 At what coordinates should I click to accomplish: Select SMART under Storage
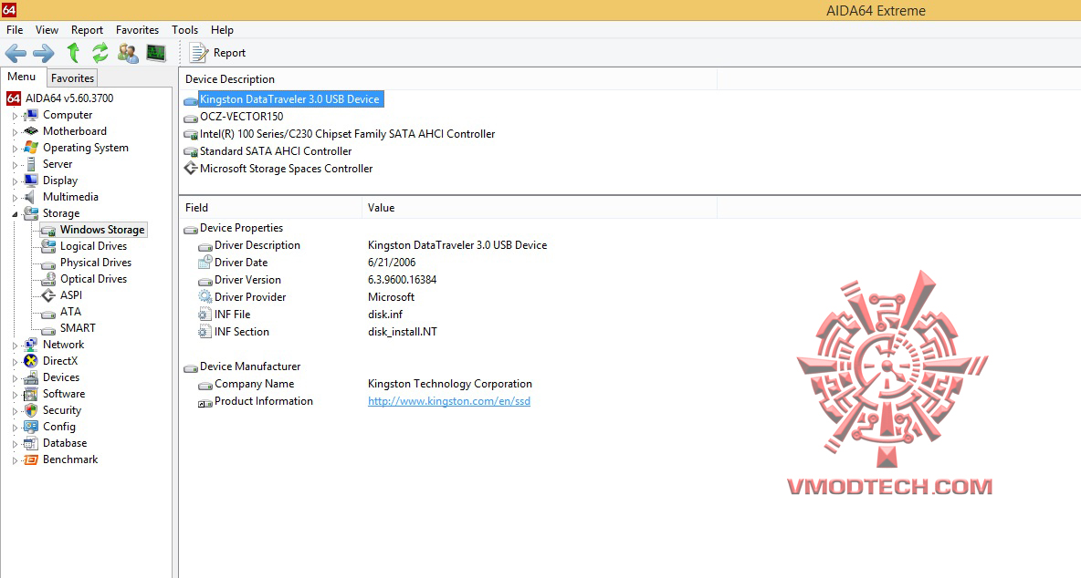pos(78,328)
